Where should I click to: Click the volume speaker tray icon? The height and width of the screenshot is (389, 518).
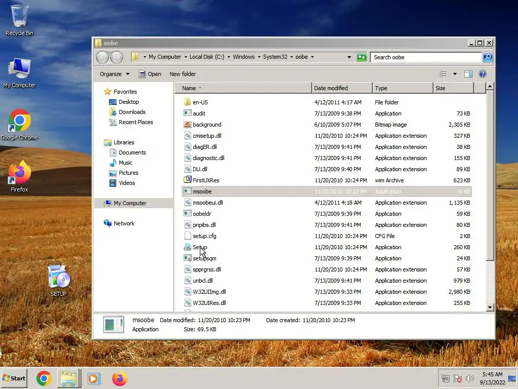point(469,378)
